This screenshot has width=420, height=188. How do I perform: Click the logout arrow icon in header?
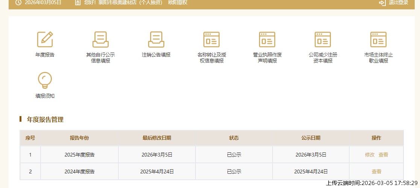pos(382,3)
